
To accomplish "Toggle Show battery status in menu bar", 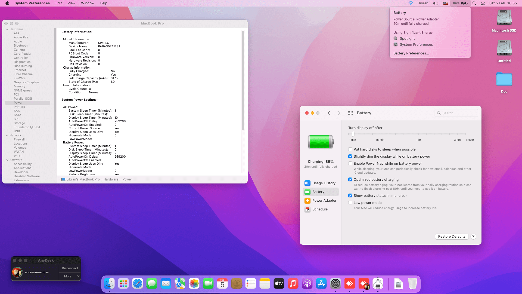I will (350, 196).
